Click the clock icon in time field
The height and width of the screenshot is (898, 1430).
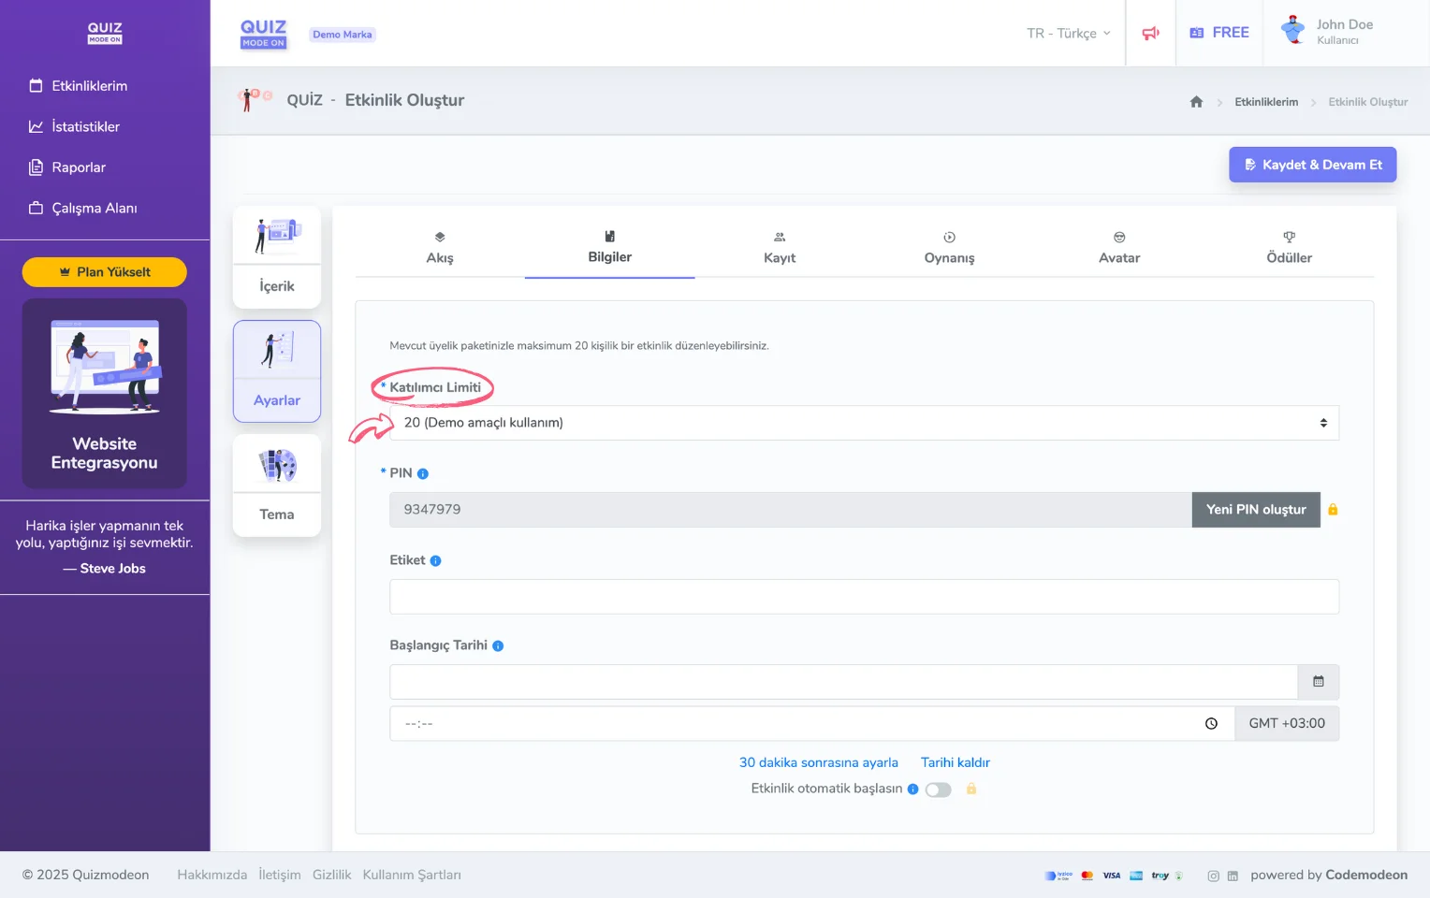pos(1211,723)
